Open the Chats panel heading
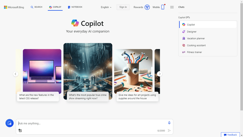 pyautogui.click(x=181, y=7)
